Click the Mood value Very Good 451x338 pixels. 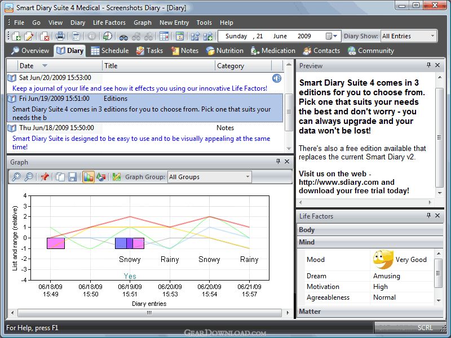(x=411, y=260)
